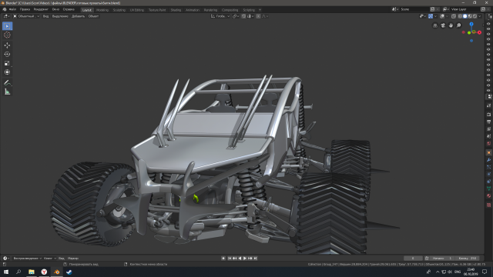Click the End frame field
Image resolution: width=493 pixels, height=277 pixels.
[x=468, y=259]
